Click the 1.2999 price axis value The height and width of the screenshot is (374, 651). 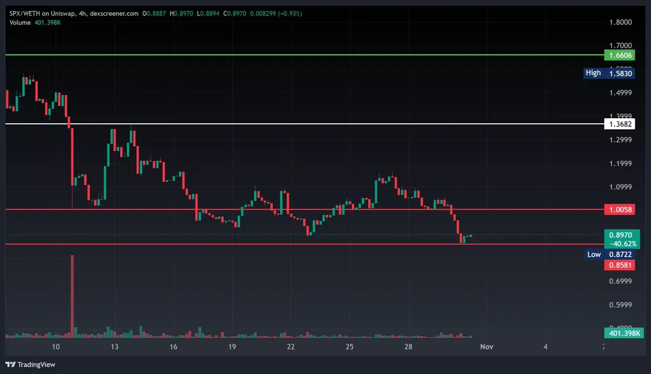click(x=621, y=140)
